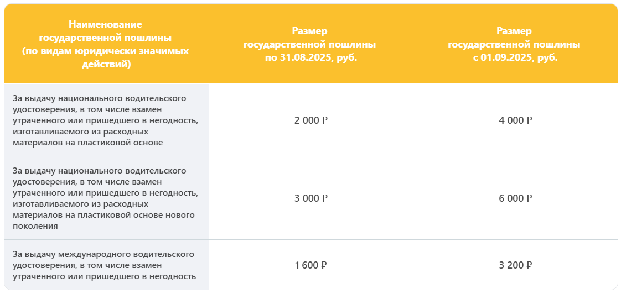Select the '6 000 ₽' fee cell
Viewport: 621px width, 294px height.
point(515,198)
